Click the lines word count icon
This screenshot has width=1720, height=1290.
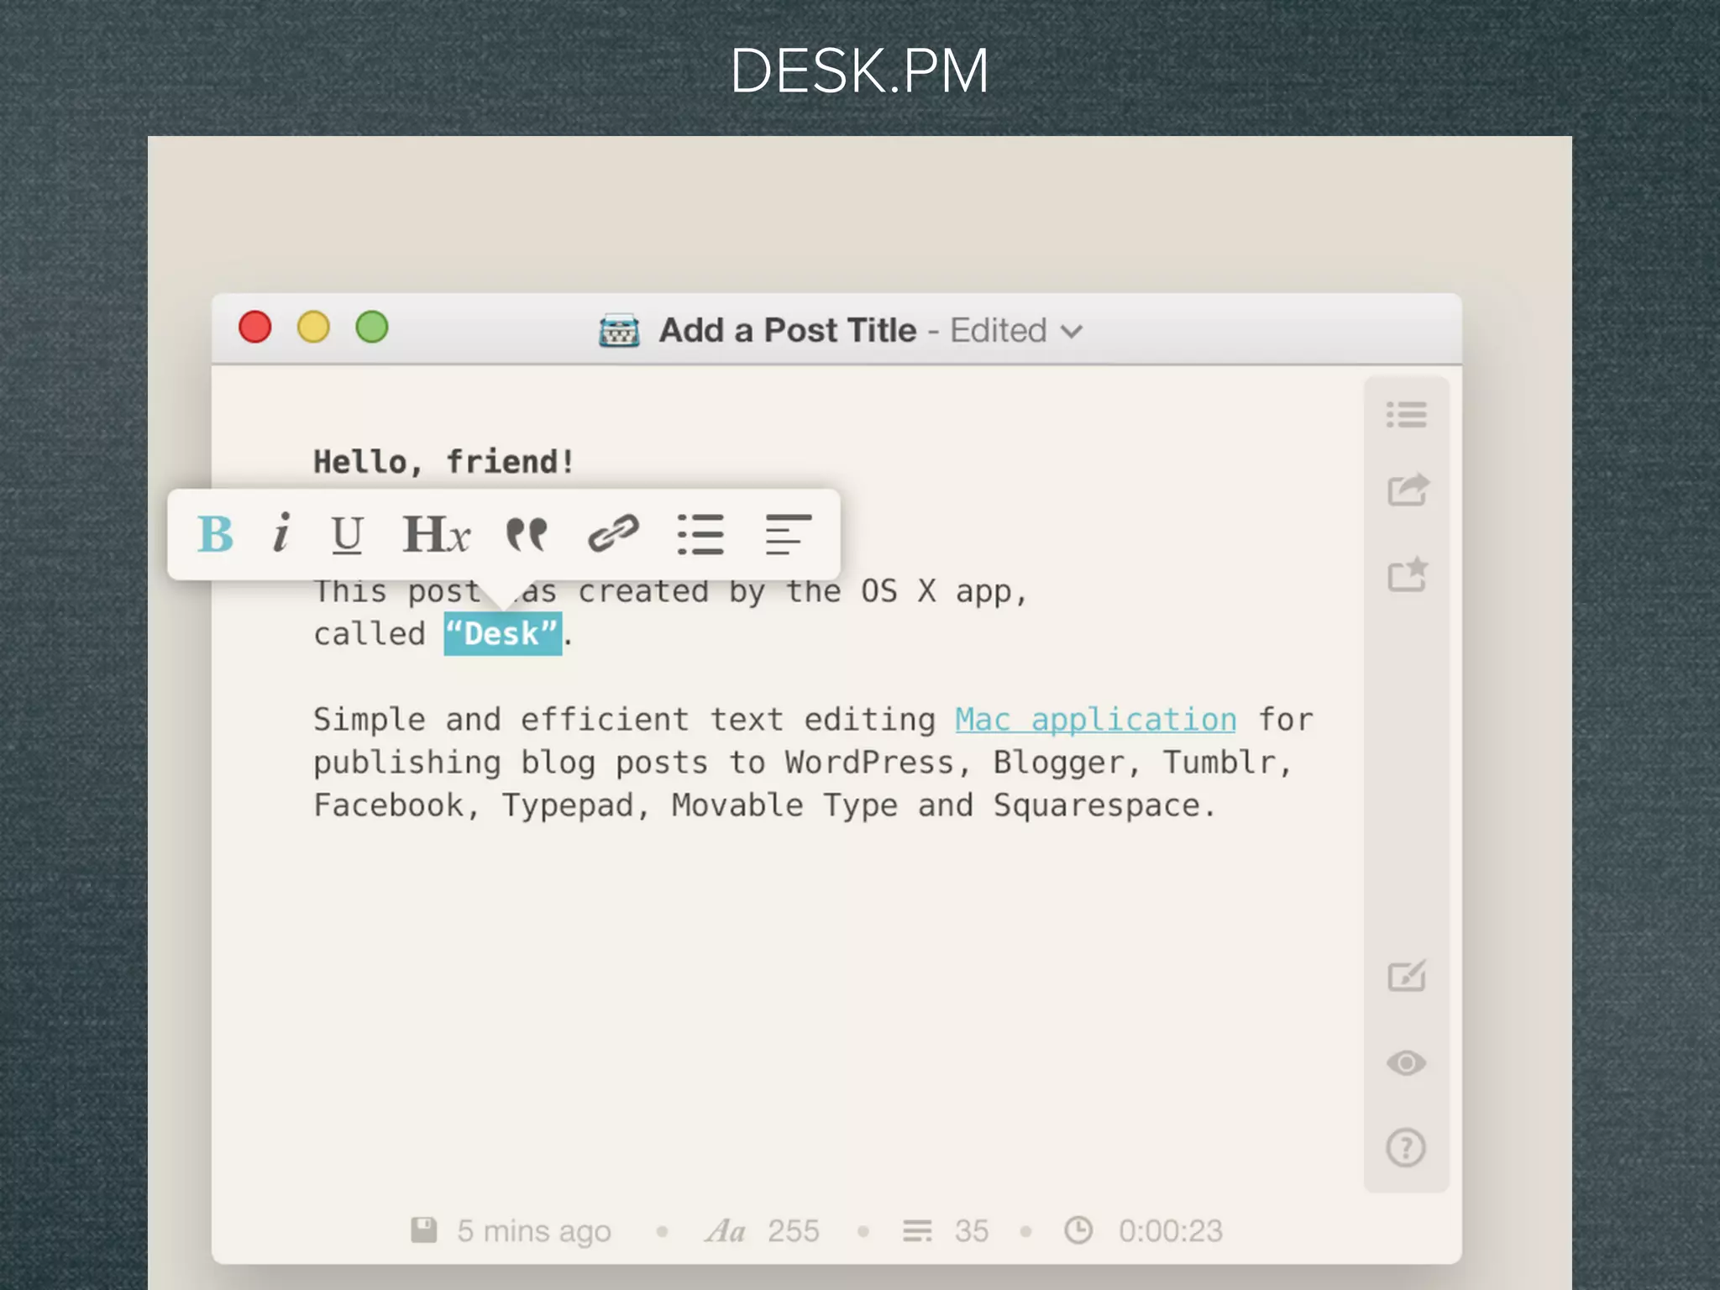[x=917, y=1231]
